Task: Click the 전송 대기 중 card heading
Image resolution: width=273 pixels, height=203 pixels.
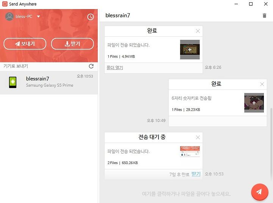Action: pyautogui.click(x=152, y=137)
